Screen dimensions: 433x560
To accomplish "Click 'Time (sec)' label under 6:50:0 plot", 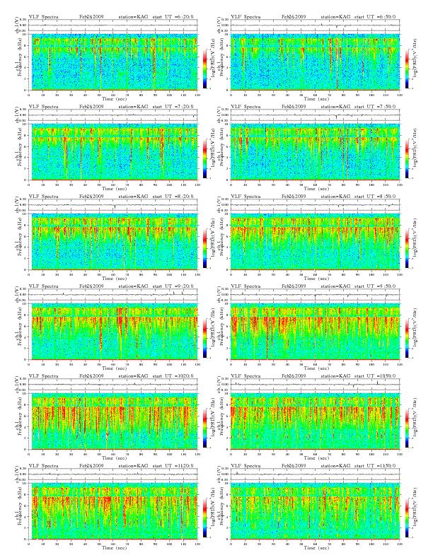I will point(316,98).
